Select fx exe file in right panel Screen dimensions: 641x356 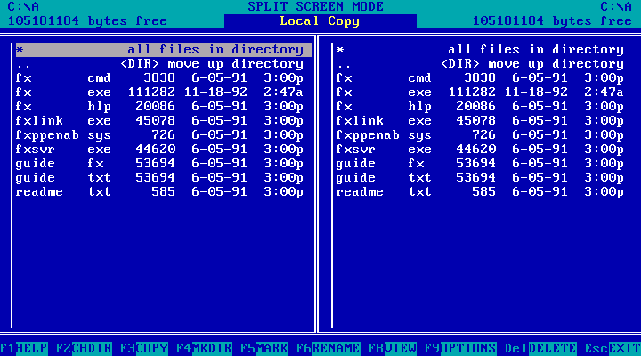click(481, 93)
